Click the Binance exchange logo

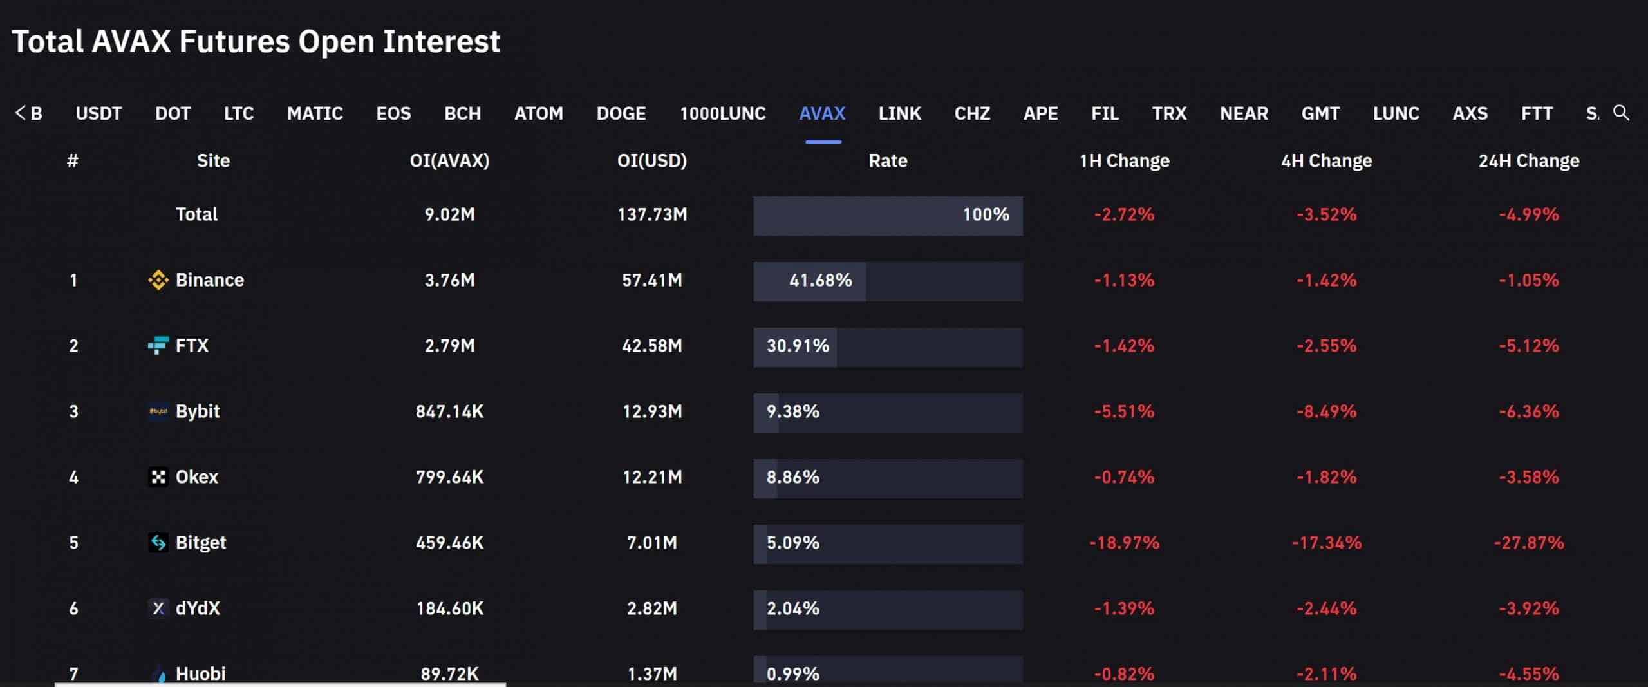(x=158, y=280)
